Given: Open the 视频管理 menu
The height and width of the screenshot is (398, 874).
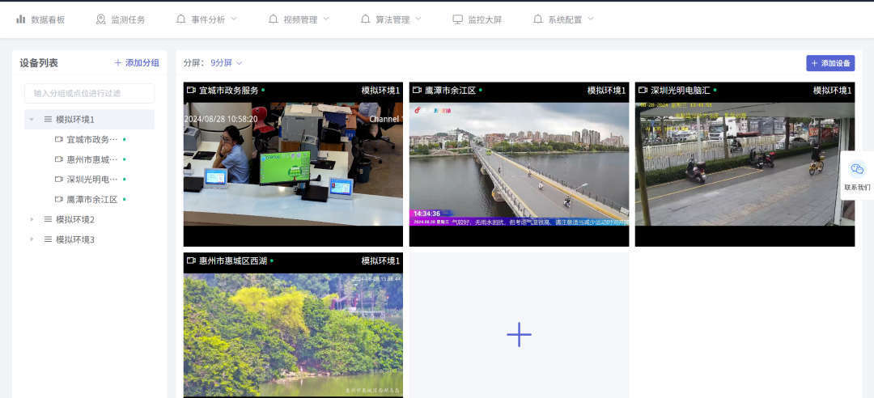Looking at the screenshot, I should (299, 19).
